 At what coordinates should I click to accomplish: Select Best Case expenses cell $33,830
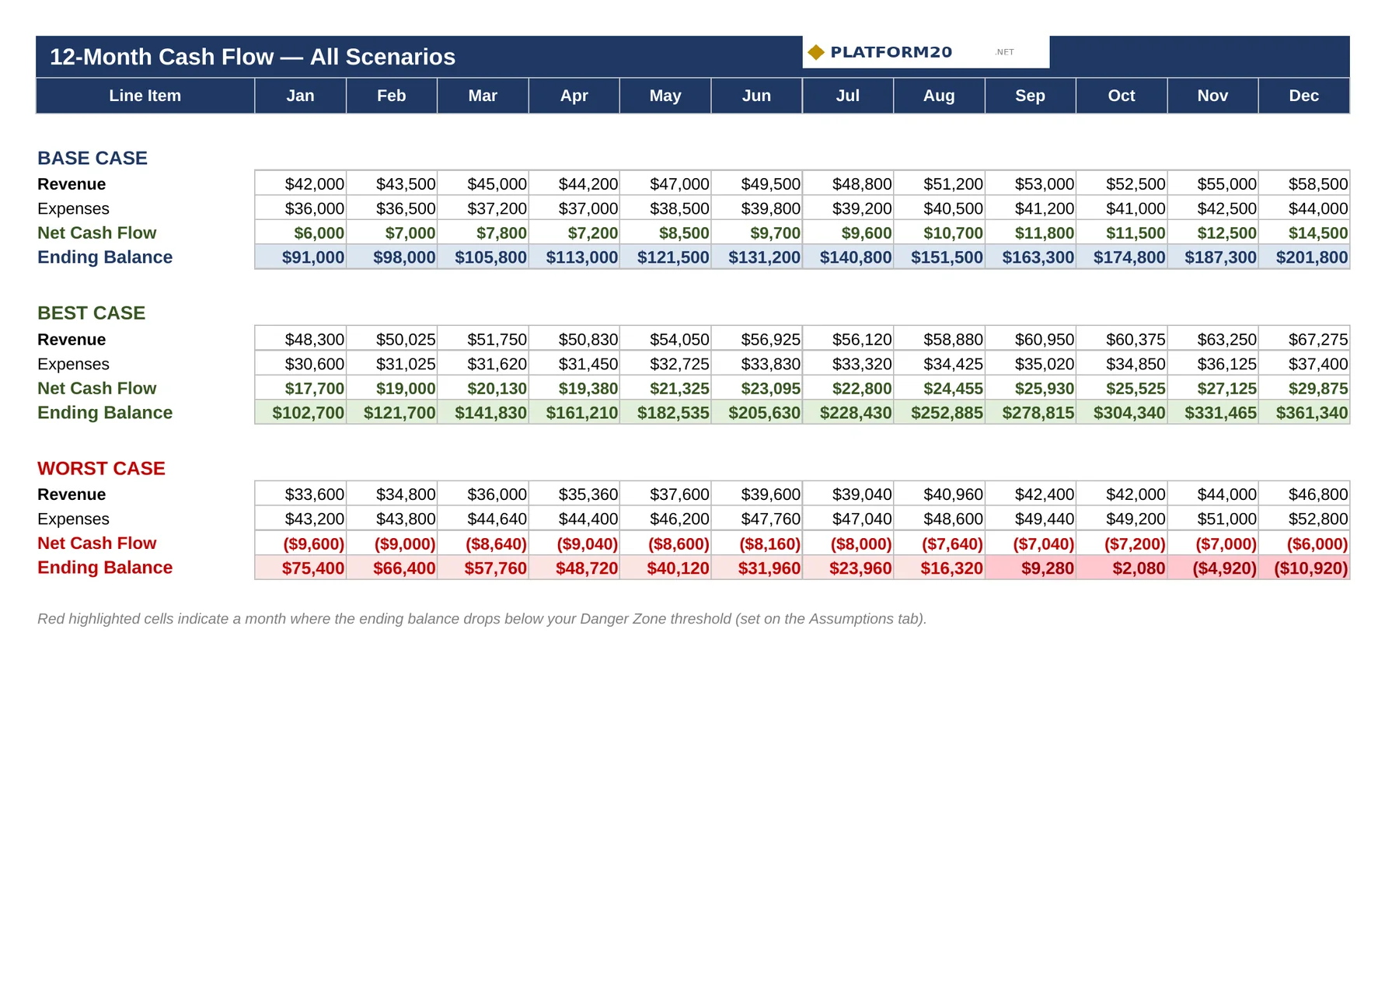757,364
